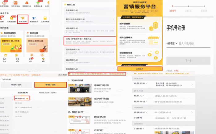Open the messages tab with red badge

pyautogui.click(x=30, y=59)
